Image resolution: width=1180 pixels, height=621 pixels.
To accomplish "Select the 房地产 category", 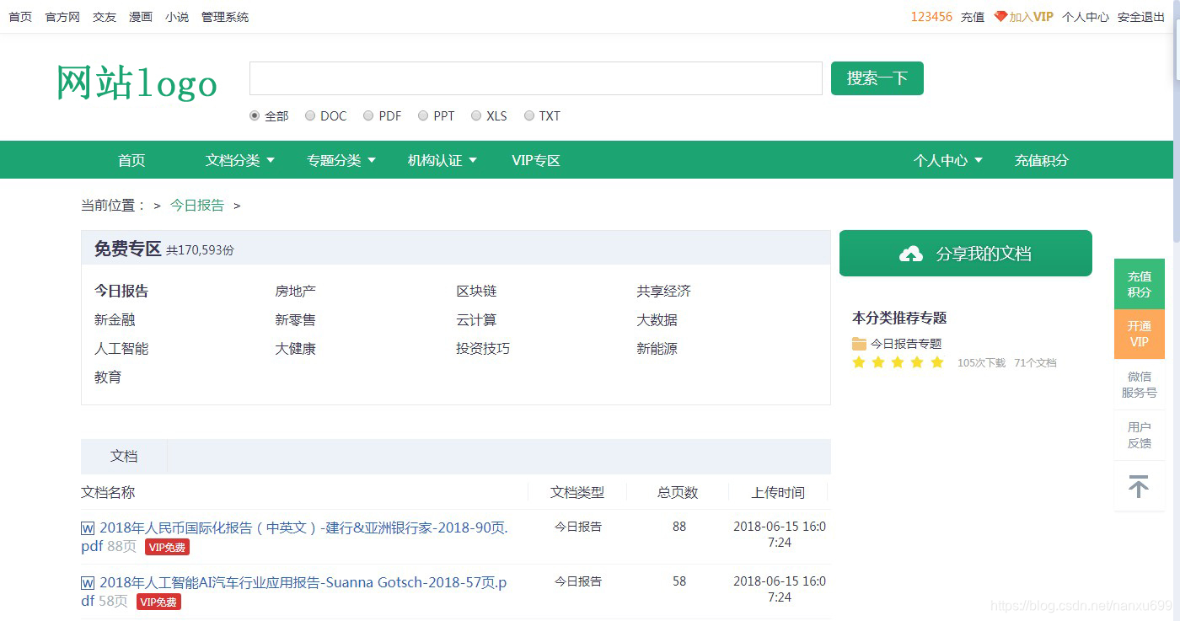I will [295, 291].
